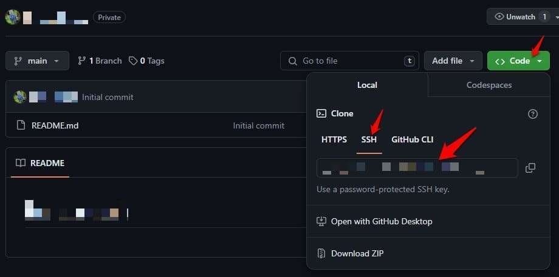Click the tag icon next to 0 Tags
559x277 pixels.
[x=133, y=61]
